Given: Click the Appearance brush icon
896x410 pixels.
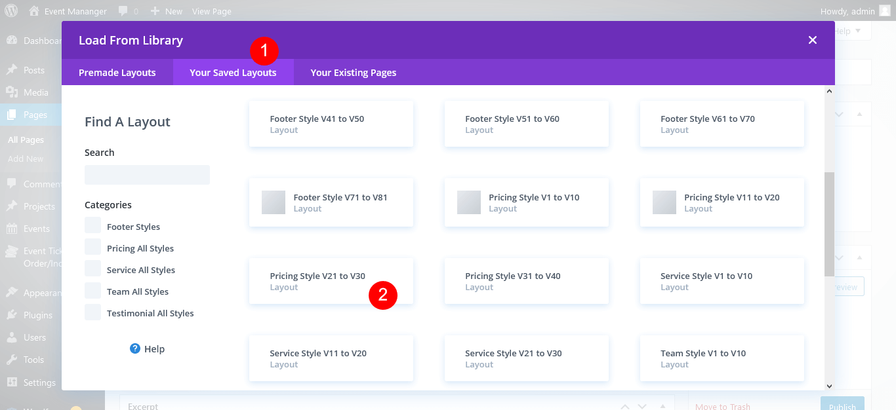Looking at the screenshot, I should (12, 293).
